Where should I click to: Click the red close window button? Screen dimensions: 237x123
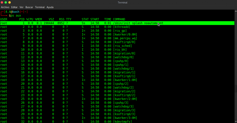2,2
